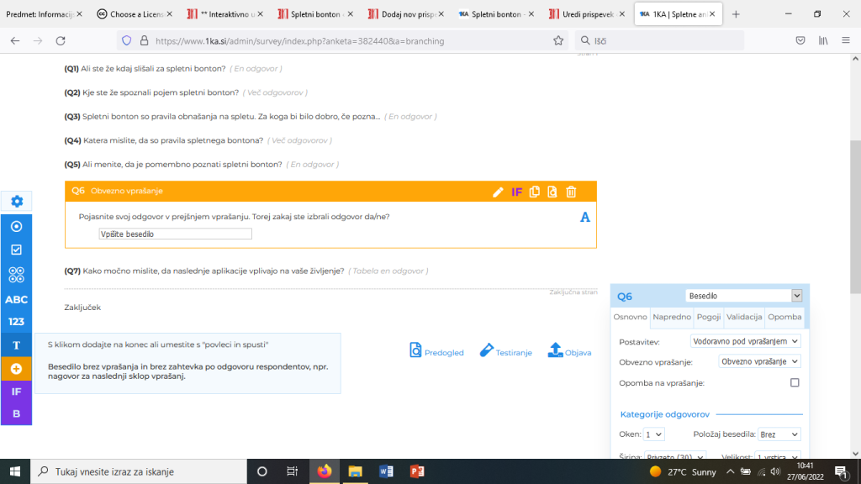Save to Pocket icon in toolbar
Viewport: 861px width, 484px height.
click(800, 40)
